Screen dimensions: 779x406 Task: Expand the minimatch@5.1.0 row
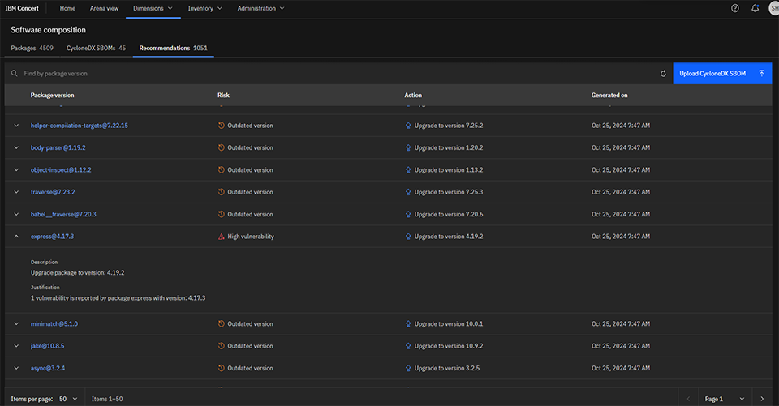[16, 323]
